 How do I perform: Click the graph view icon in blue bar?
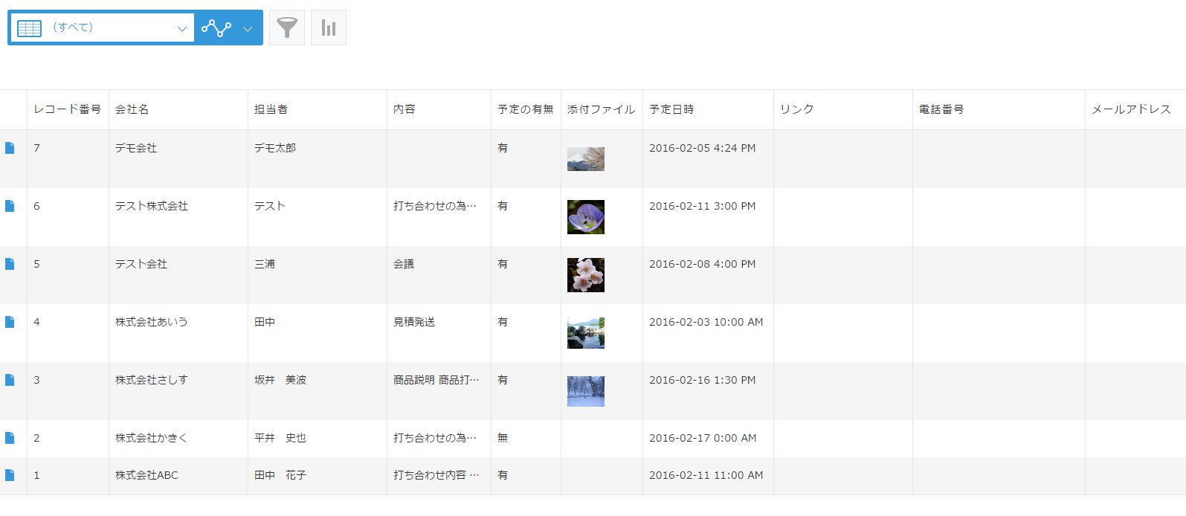click(216, 28)
